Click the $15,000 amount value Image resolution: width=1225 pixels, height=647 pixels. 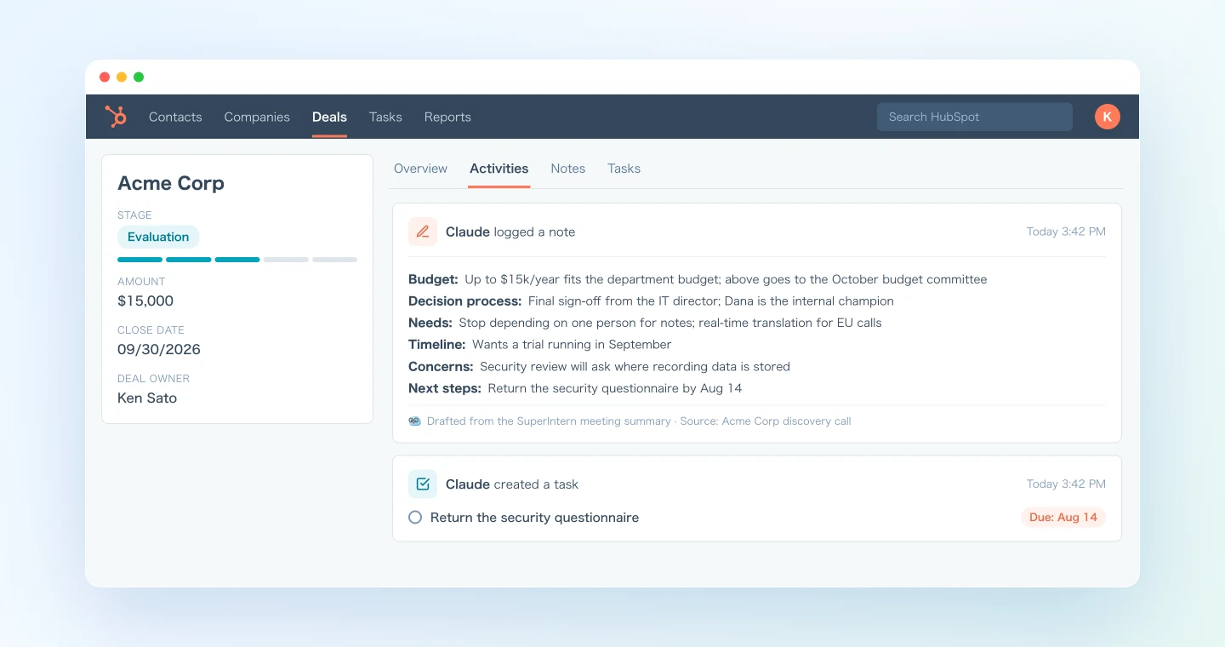coord(145,301)
